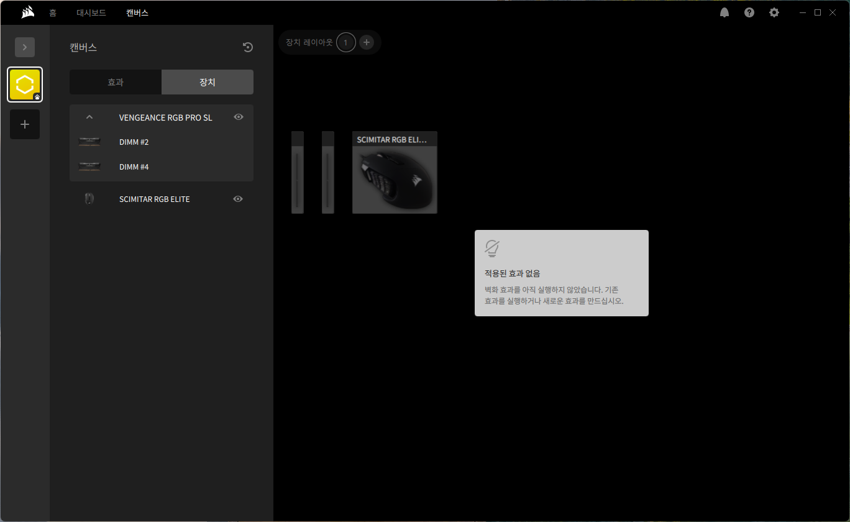Close the iCUE window
Image resolution: width=850 pixels, height=522 pixels.
(x=833, y=12)
